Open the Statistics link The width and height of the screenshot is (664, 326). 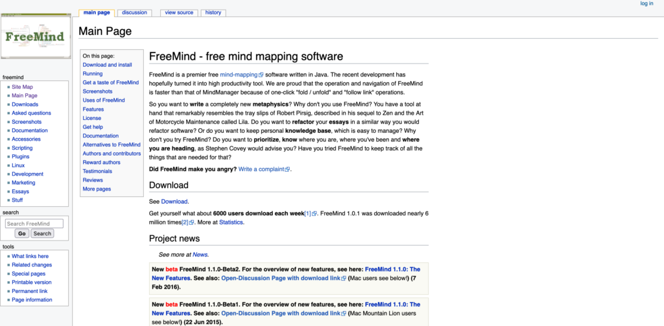point(231,222)
